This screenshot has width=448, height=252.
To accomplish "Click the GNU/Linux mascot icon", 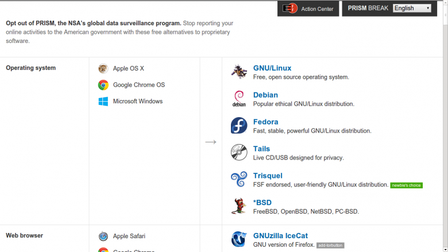I will tap(239, 71).
